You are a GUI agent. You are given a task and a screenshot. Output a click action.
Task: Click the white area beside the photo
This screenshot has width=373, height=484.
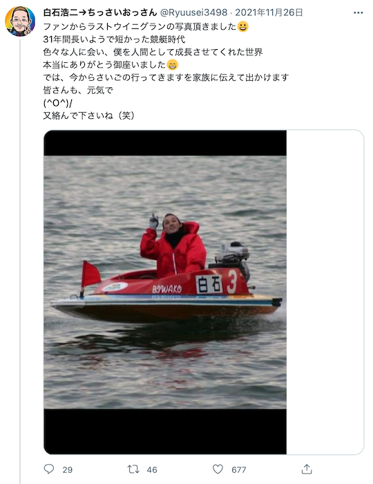click(325, 292)
